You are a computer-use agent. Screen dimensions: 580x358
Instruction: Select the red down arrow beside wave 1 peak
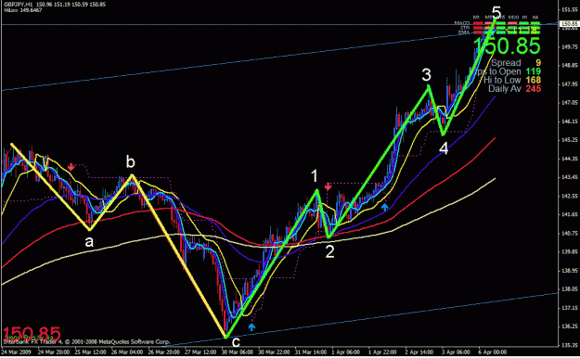(328, 186)
